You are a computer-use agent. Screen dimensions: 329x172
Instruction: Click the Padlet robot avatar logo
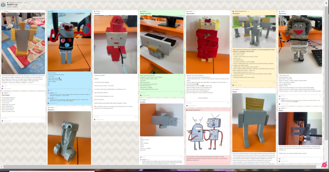tap(3, 5)
